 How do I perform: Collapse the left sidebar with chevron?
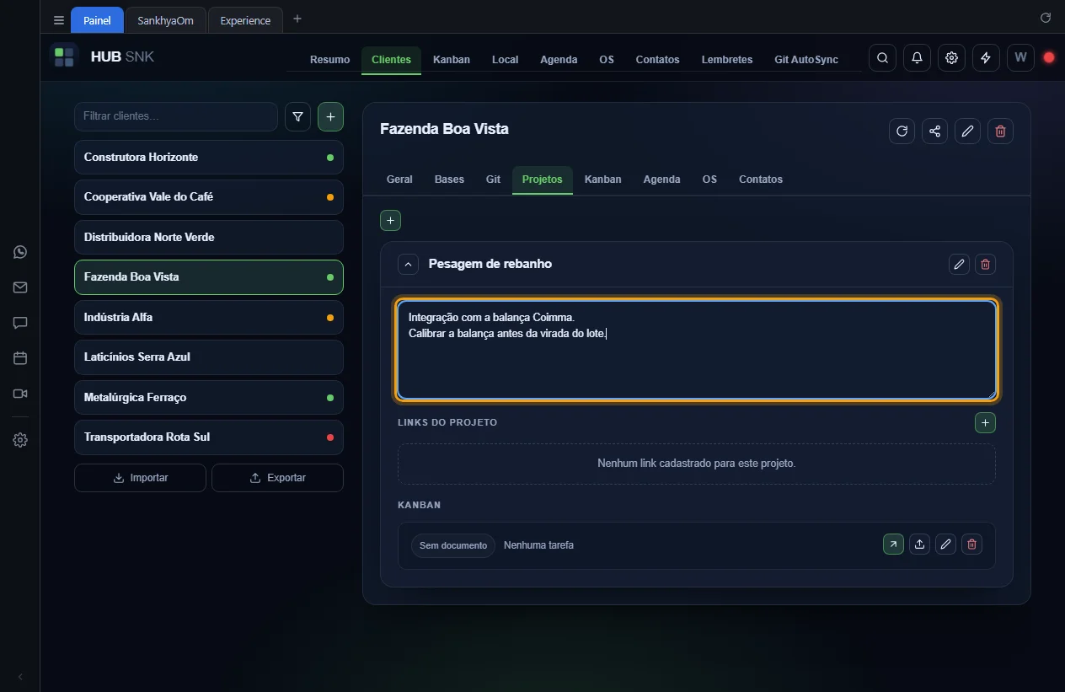[x=20, y=677]
